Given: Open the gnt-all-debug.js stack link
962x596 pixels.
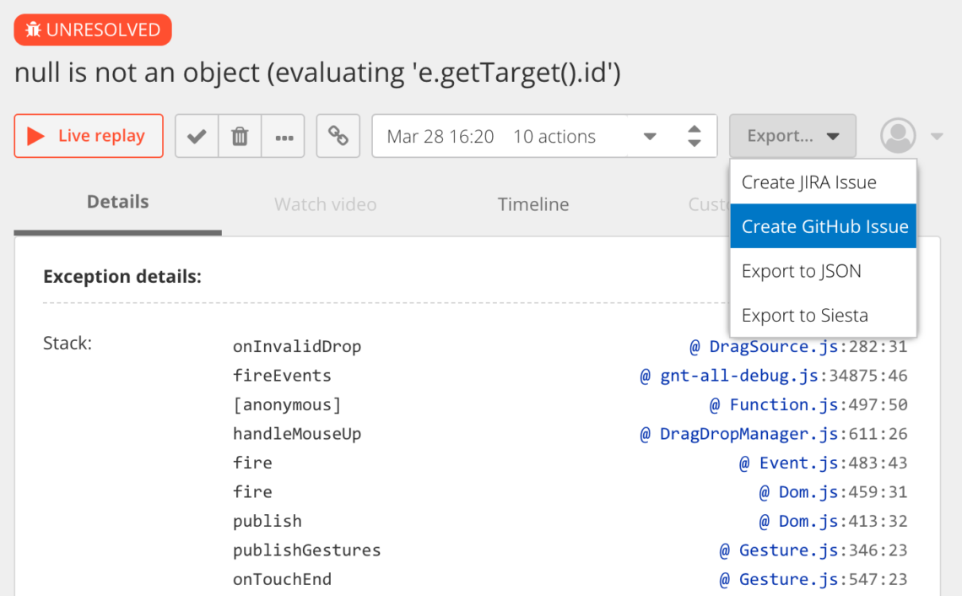Looking at the screenshot, I should (739, 376).
